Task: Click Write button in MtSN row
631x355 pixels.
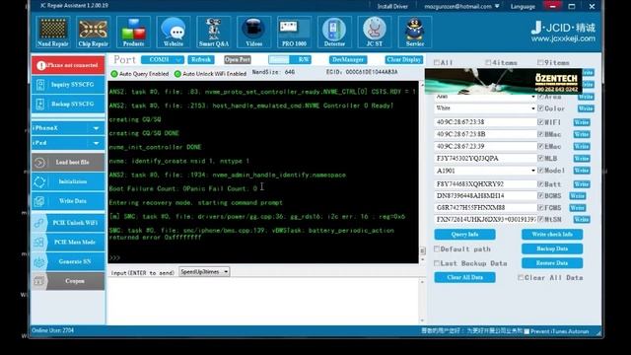Action: coord(582,219)
